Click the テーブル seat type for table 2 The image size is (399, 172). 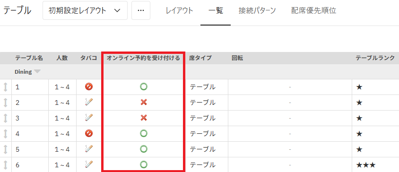pos(203,103)
